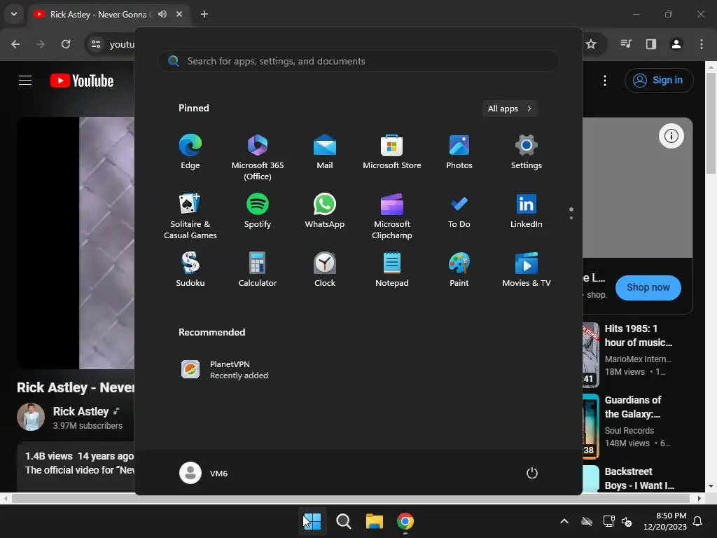The height and width of the screenshot is (538, 717).
Task: Open the network tray icon
Action: (608, 521)
